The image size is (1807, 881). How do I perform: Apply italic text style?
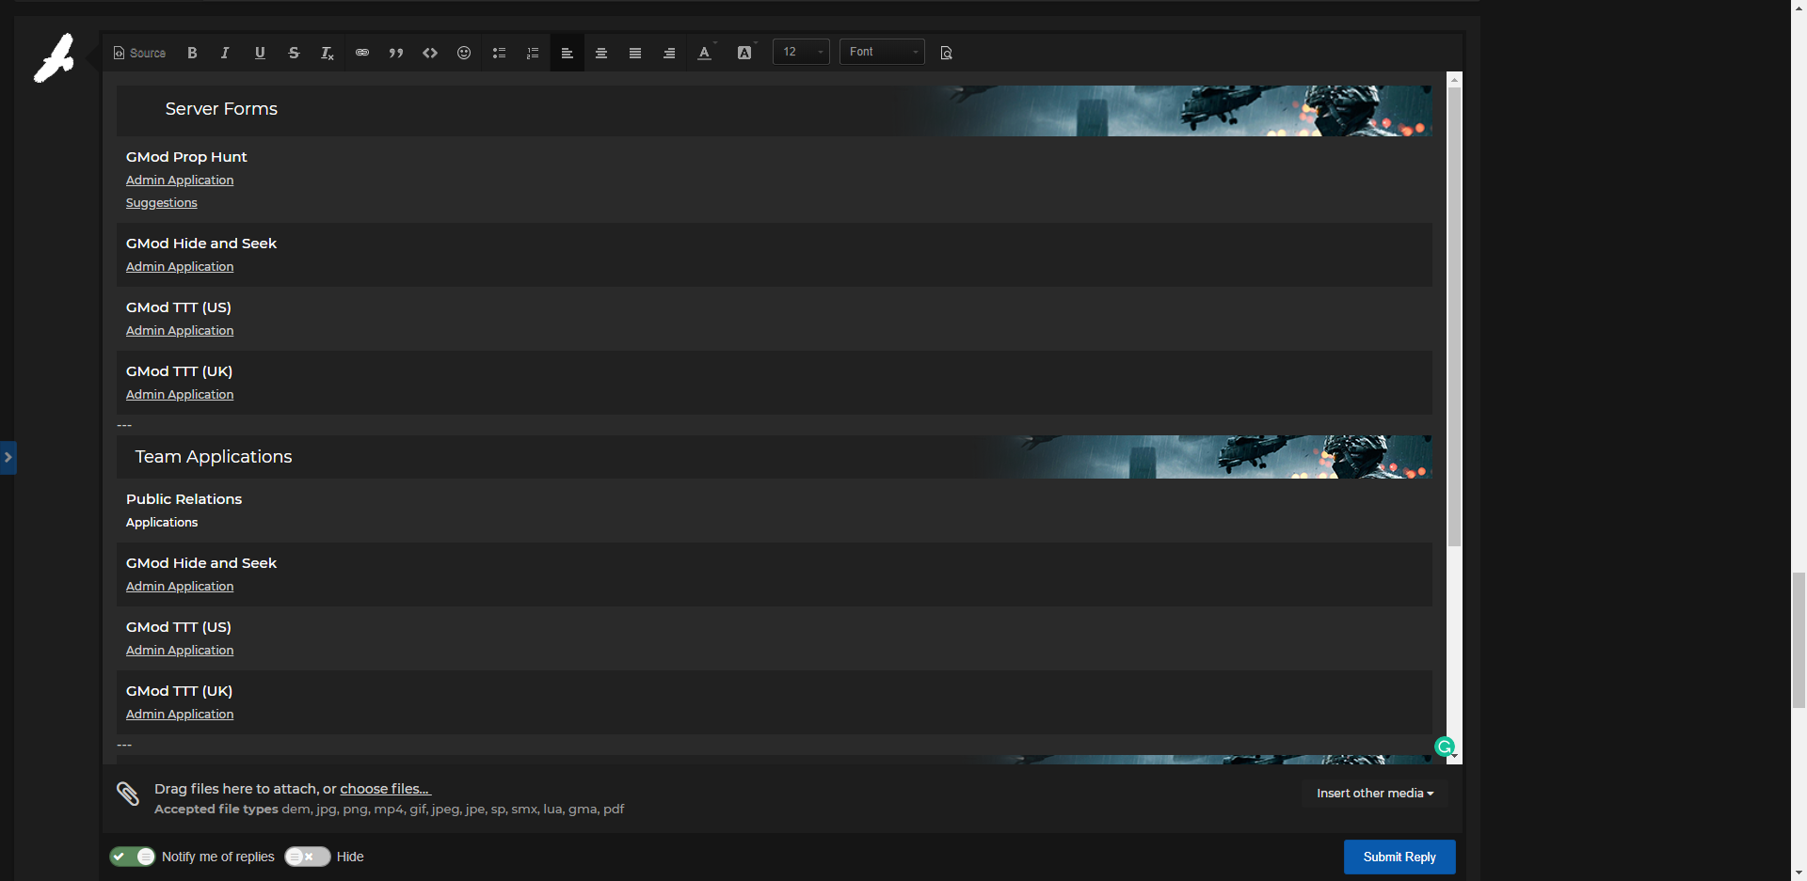tap(225, 53)
